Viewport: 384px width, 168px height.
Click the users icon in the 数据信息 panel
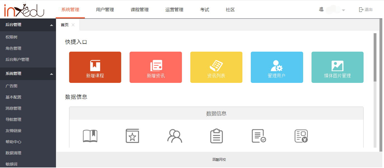[174, 136]
